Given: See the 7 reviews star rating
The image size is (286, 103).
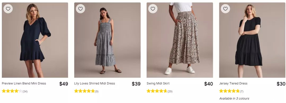Looking at the screenshot, I should pos(231,91).
